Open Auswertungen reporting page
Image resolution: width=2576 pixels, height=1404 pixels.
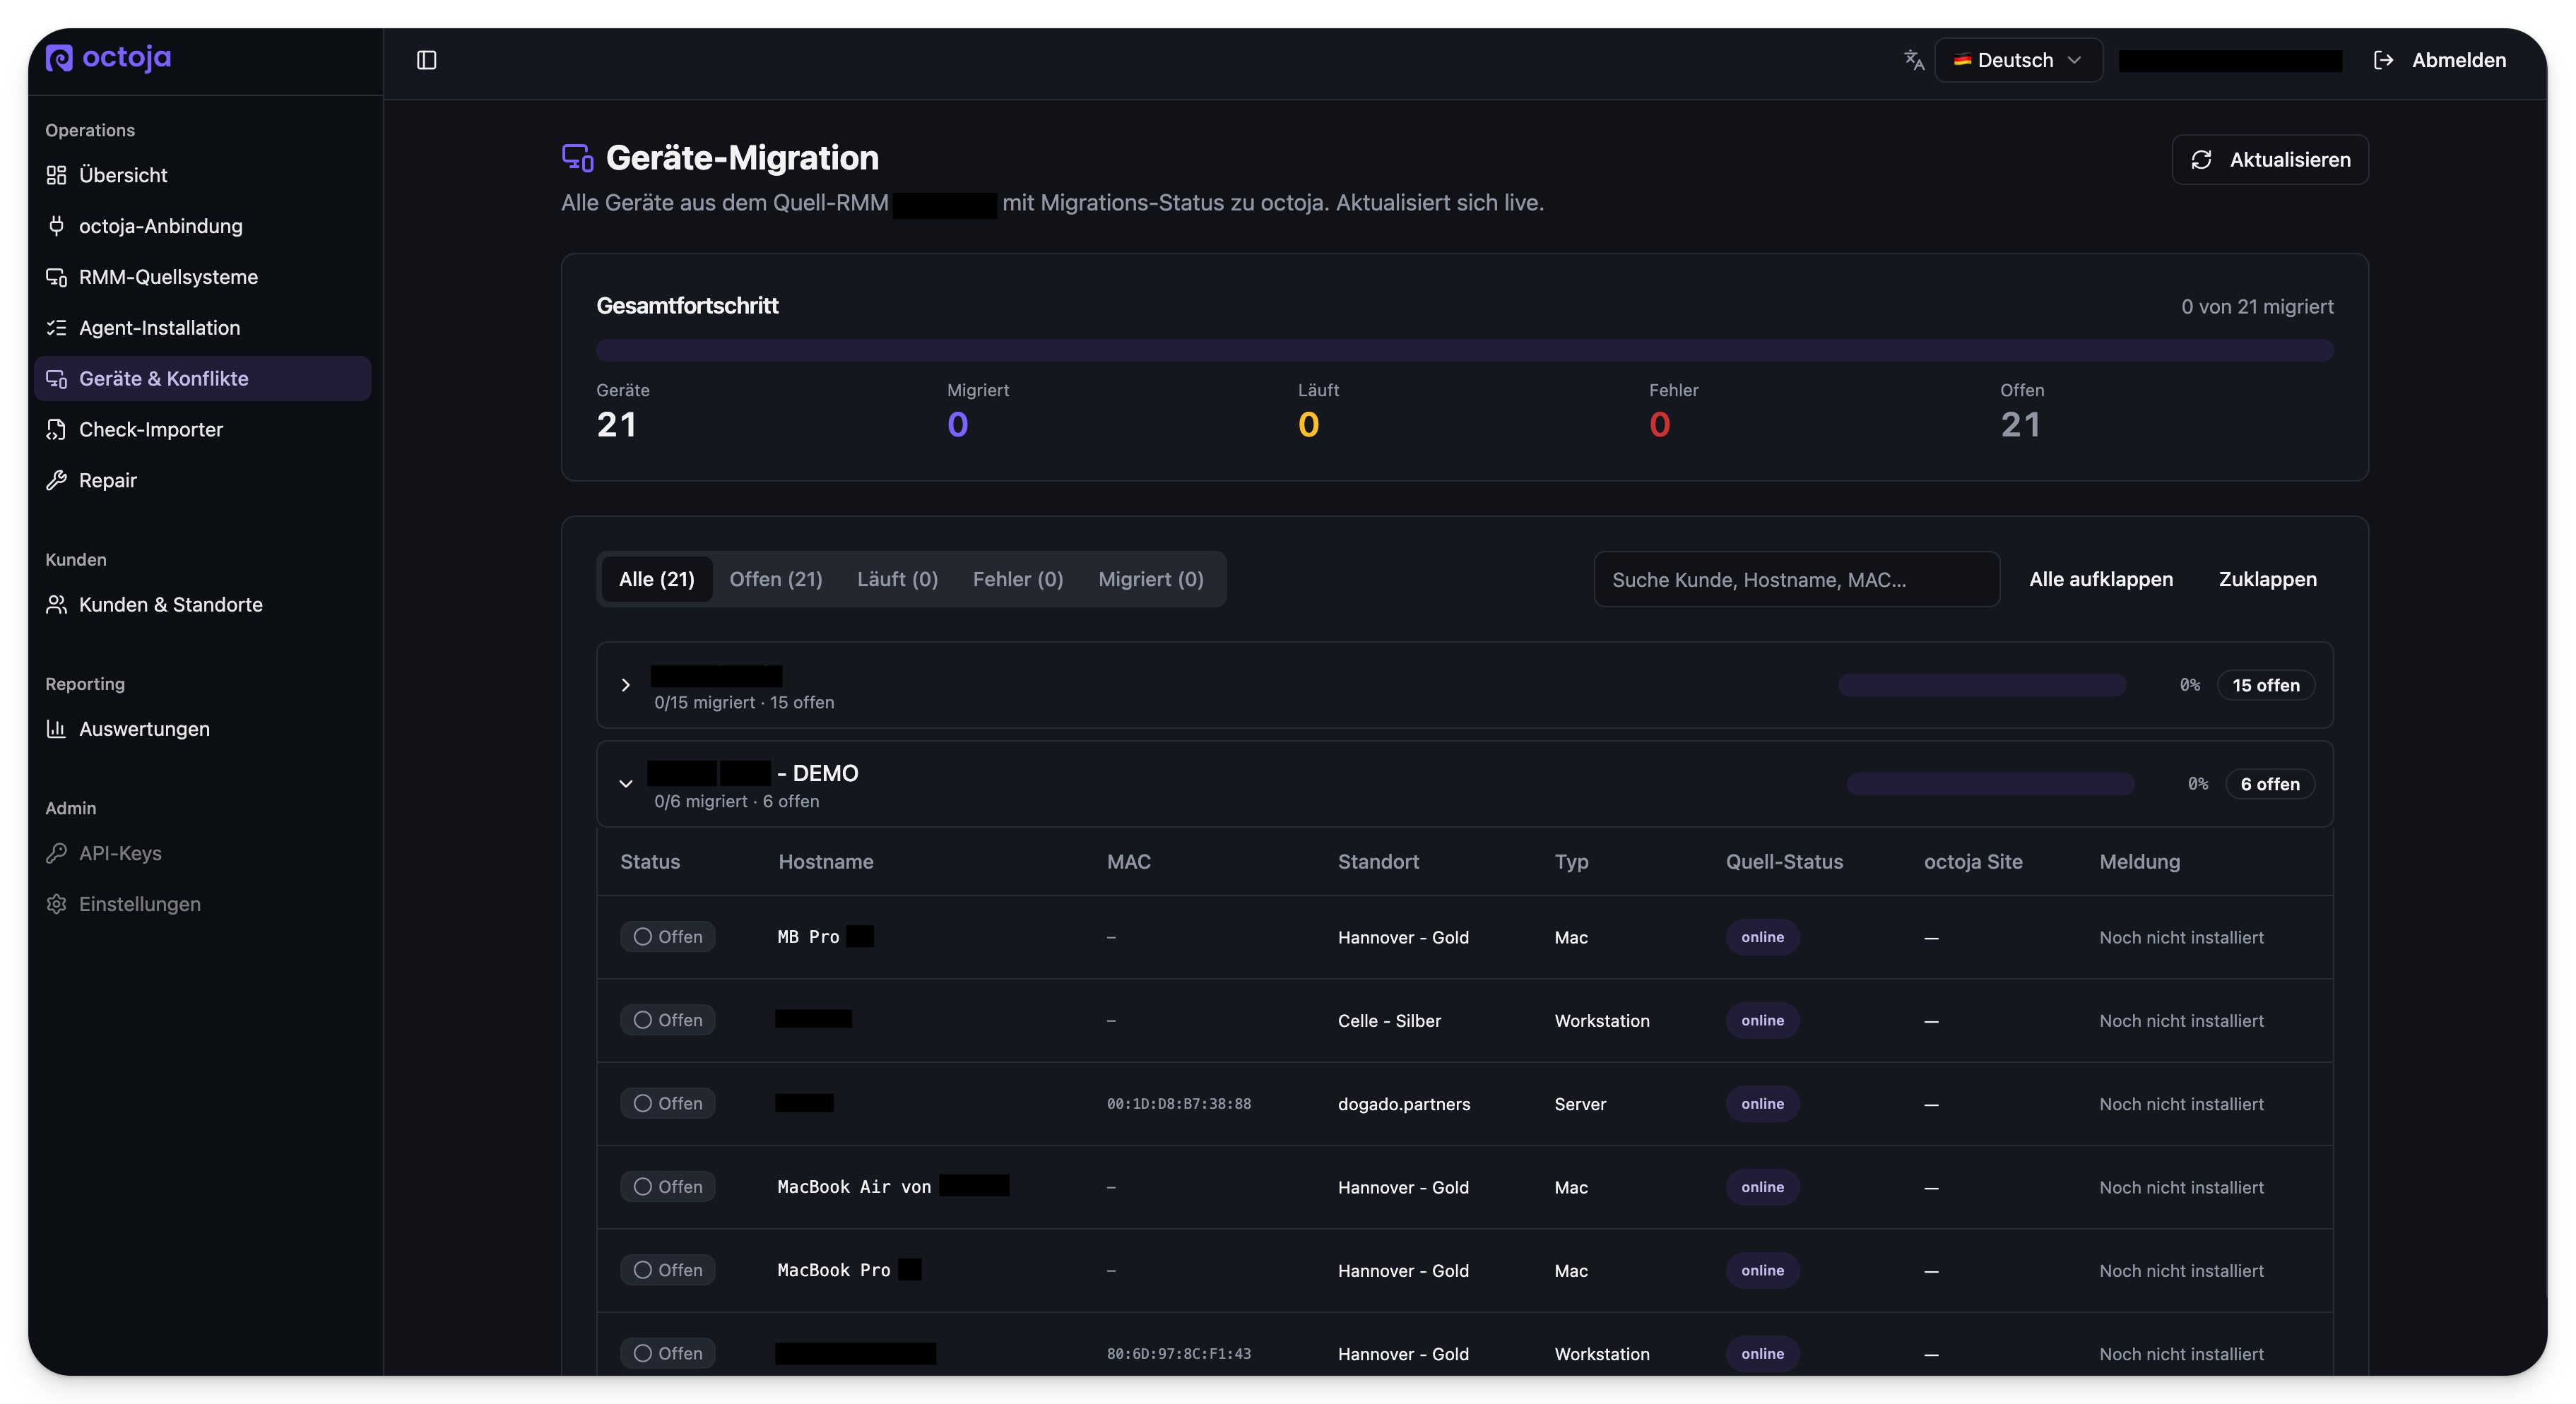coord(203,728)
